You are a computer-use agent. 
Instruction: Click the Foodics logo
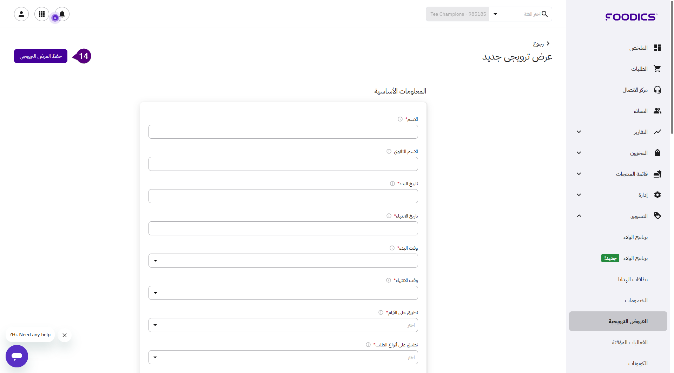coord(631,17)
